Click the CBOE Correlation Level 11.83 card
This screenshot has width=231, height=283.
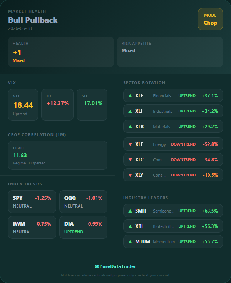(x=58, y=155)
